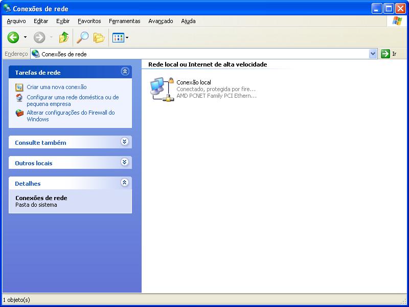Collapse the Detalhes panel

tap(124, 183)
